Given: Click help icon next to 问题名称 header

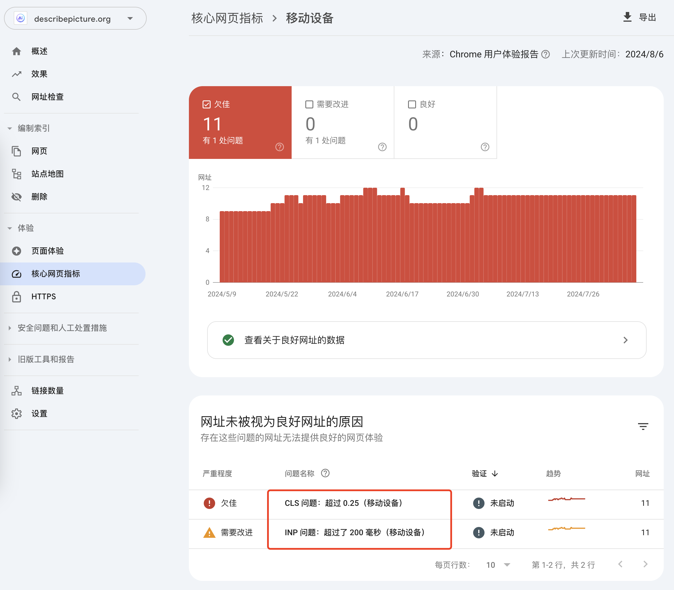Looking at the screenshot, I should tap(325, 473).
